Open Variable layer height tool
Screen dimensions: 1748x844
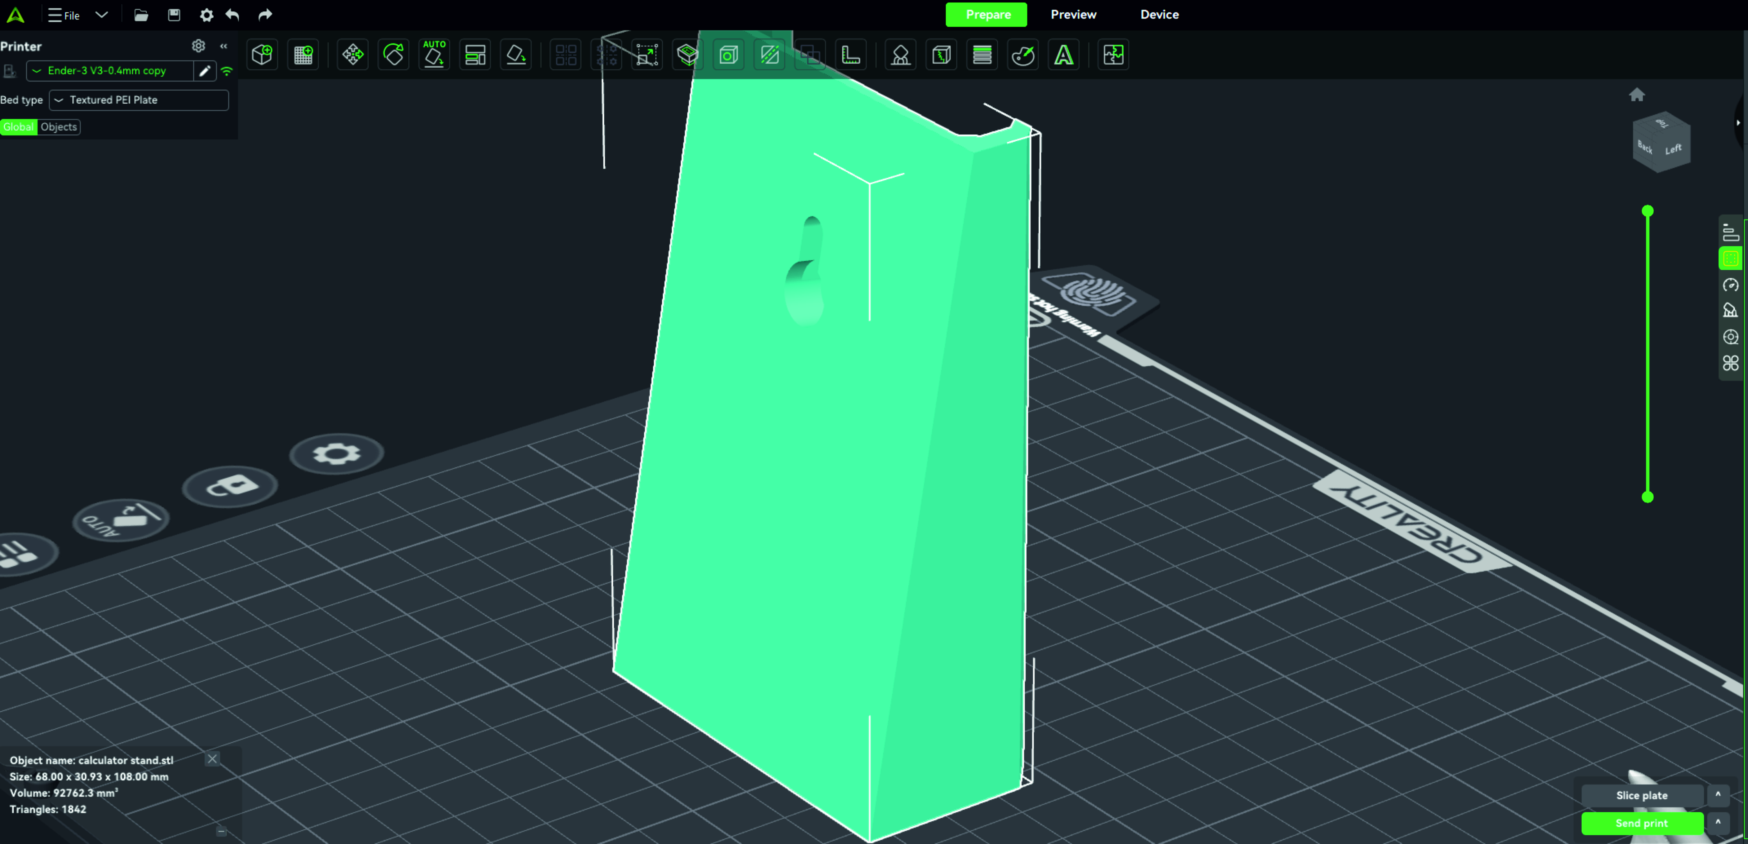982,54
